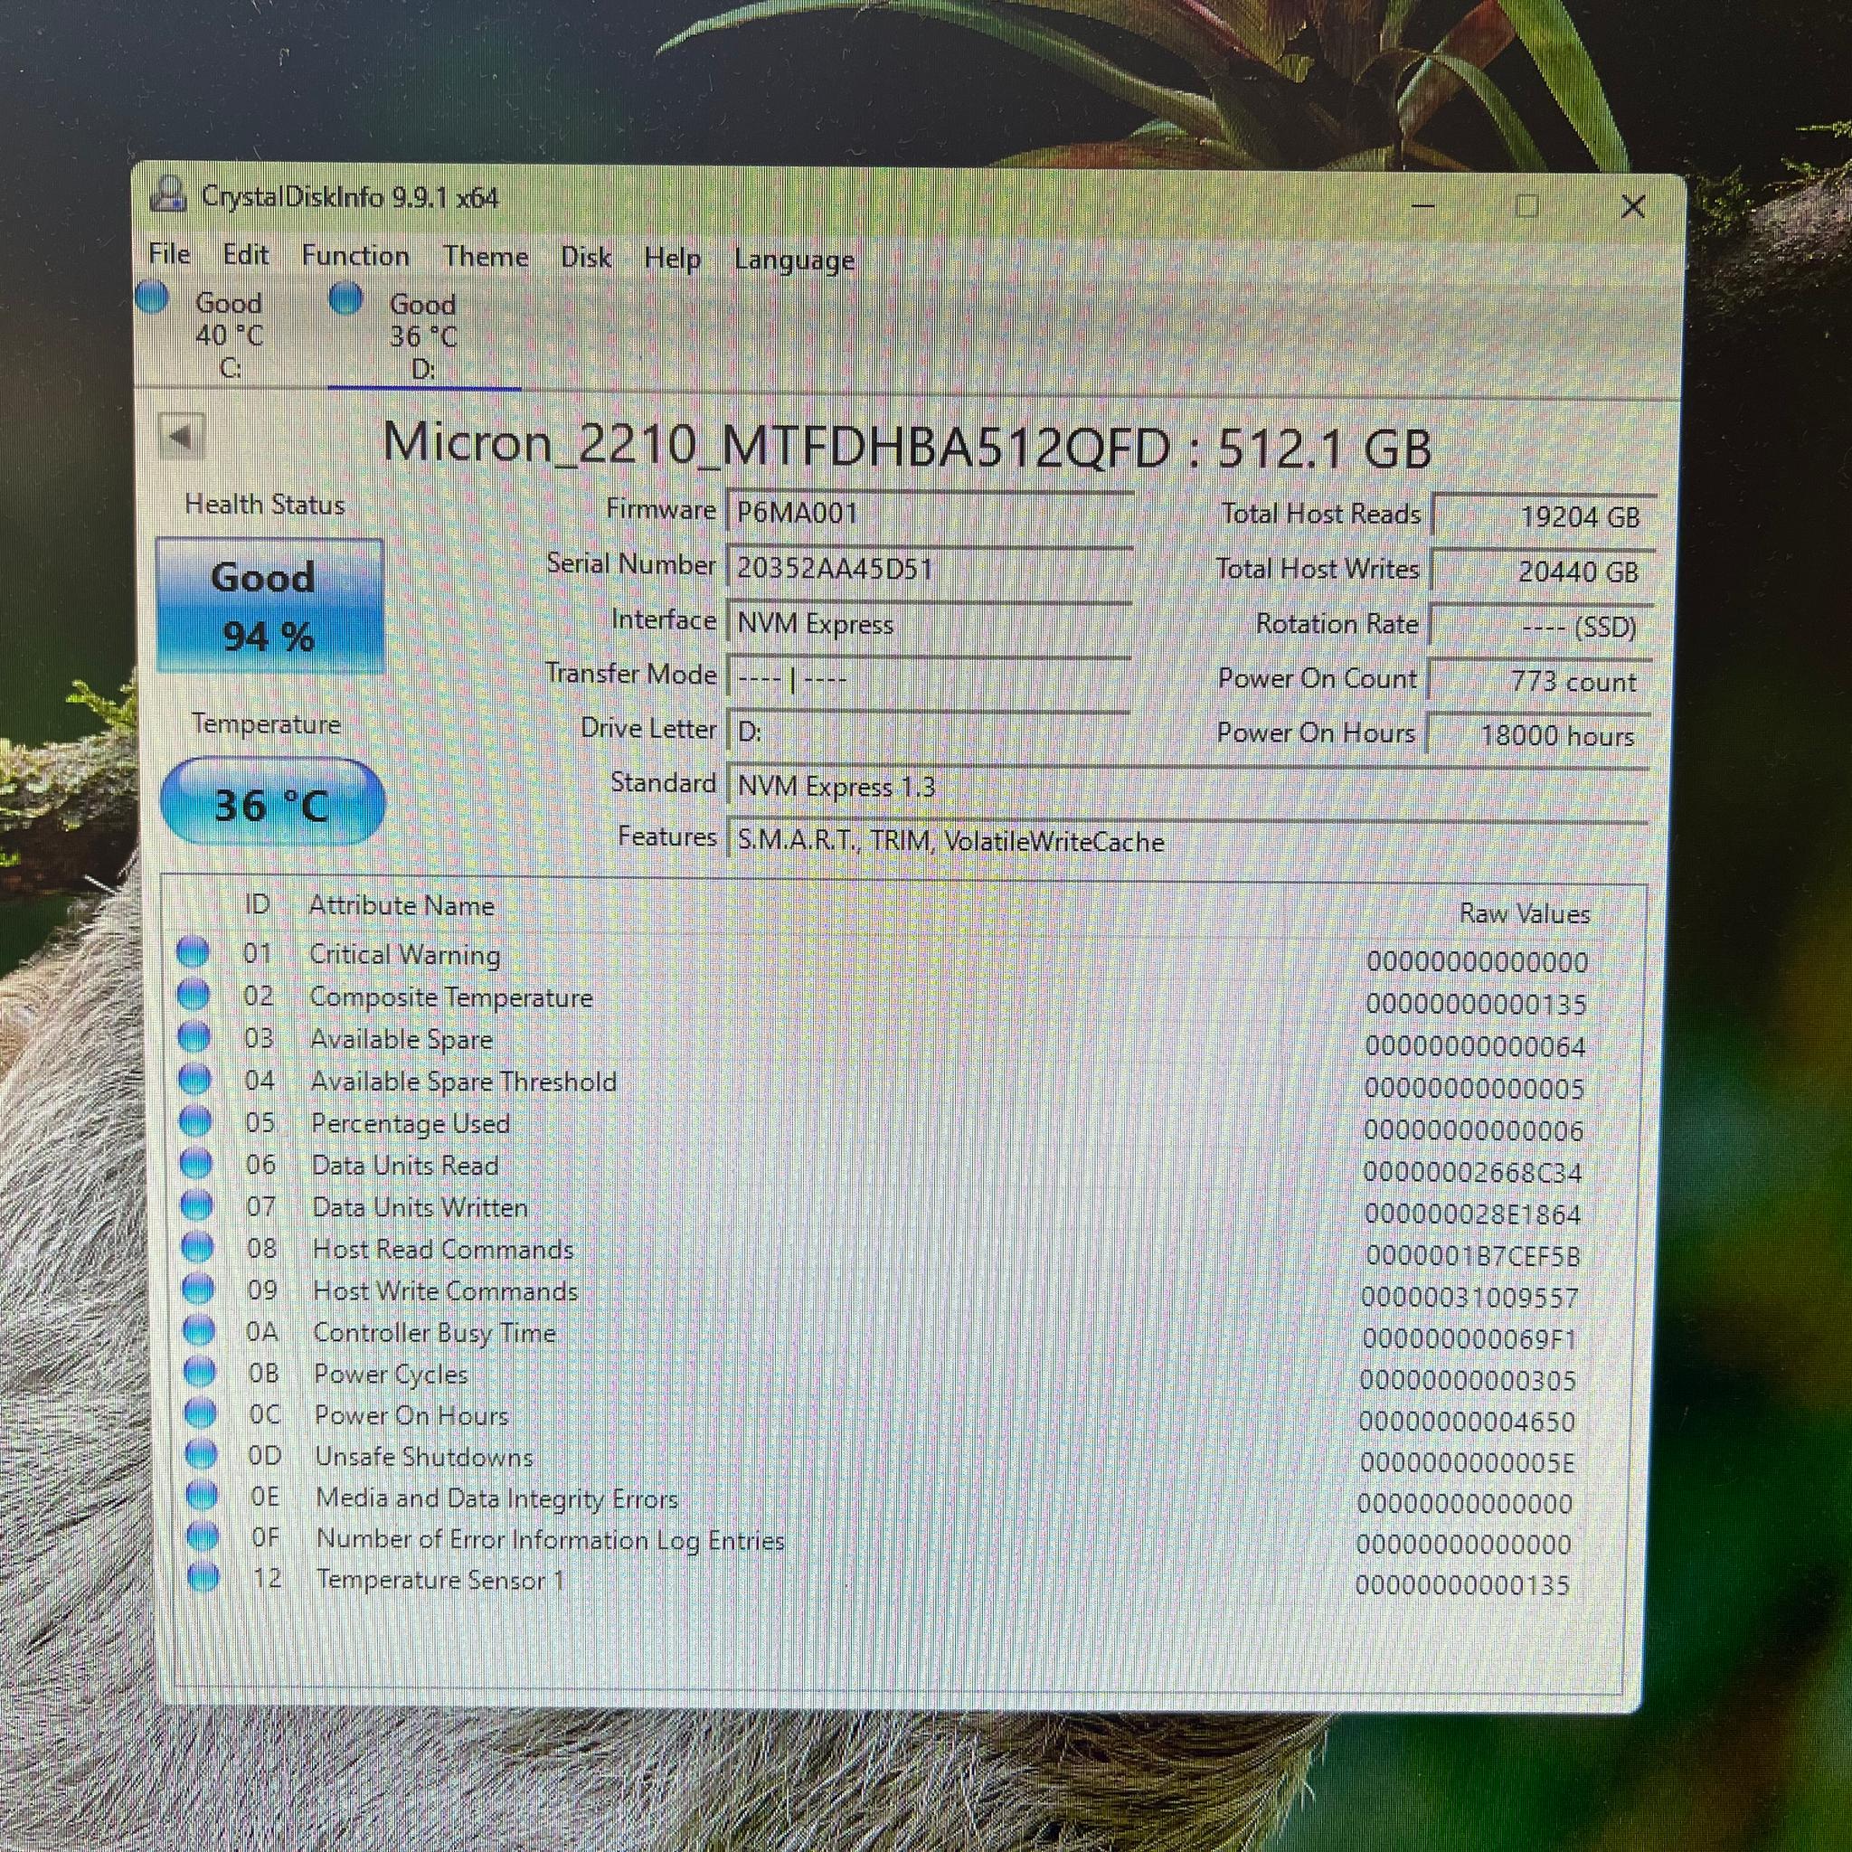Click status orb for Power Cycles row
This screenshot has height=1852, width=1852.
[x=199, y=1372]
